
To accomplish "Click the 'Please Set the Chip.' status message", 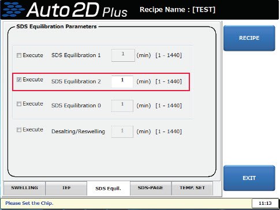I will coord(29,203).
